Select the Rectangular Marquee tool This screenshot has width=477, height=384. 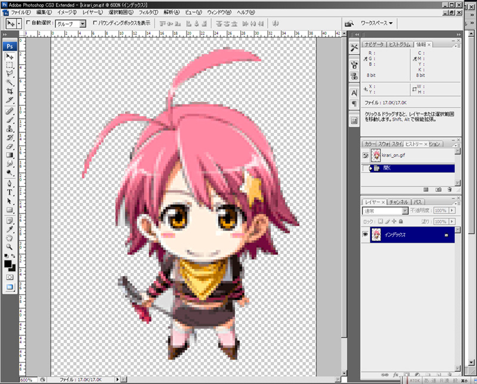10,66
